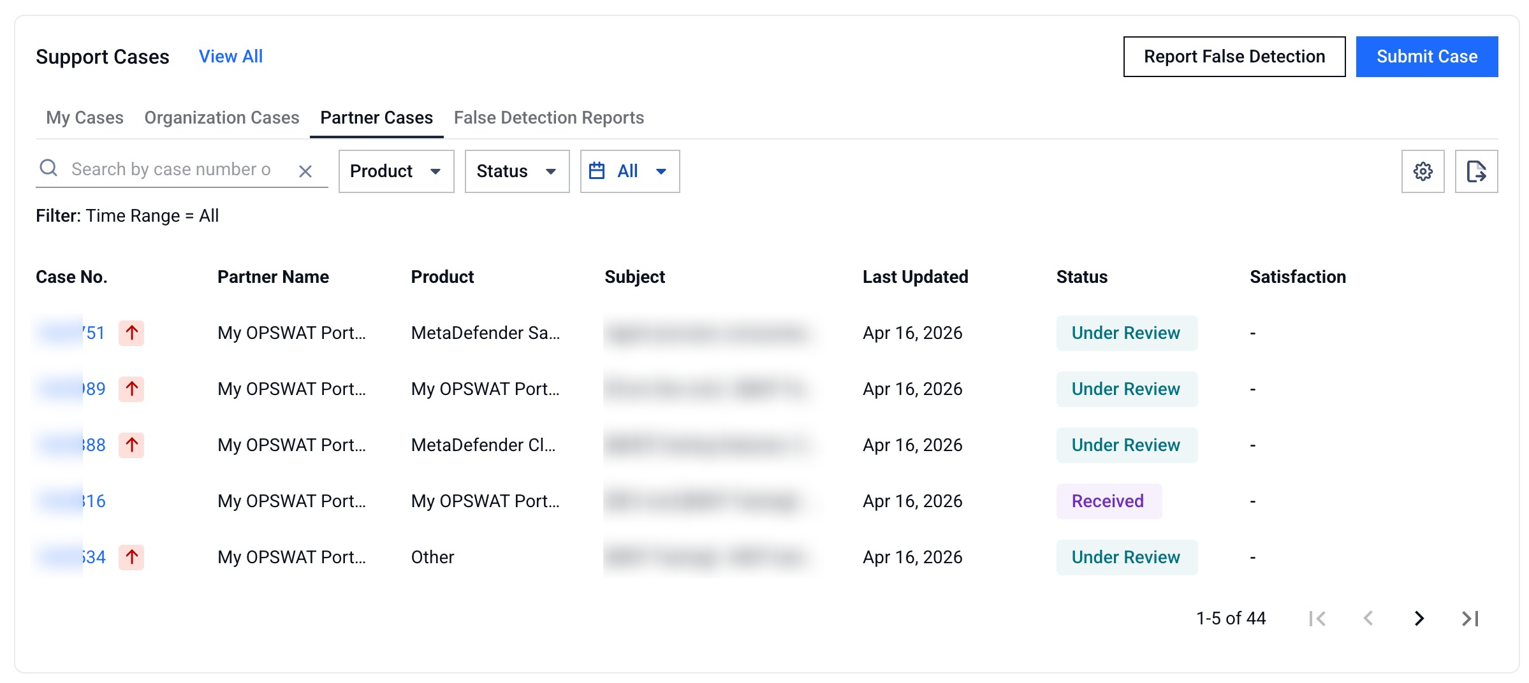Click the case number search field
The image size is (1529, 683).
(172, 169)
